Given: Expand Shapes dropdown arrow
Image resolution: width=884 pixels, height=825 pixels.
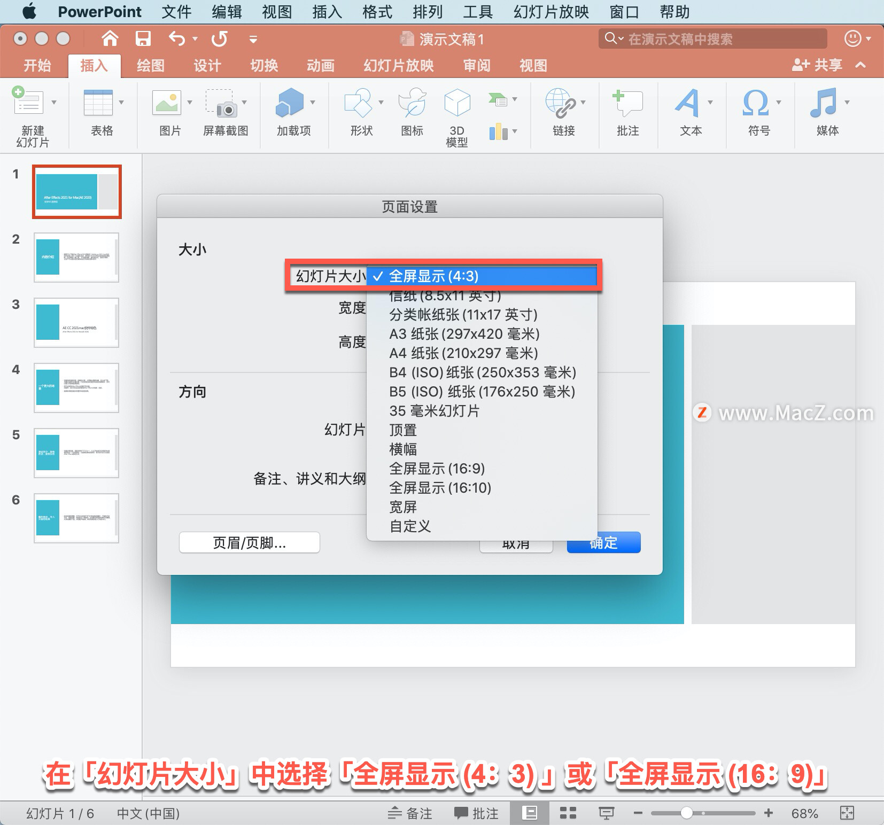Looking at the screenshot, I should pyautogui.click(x=381, y=102).
